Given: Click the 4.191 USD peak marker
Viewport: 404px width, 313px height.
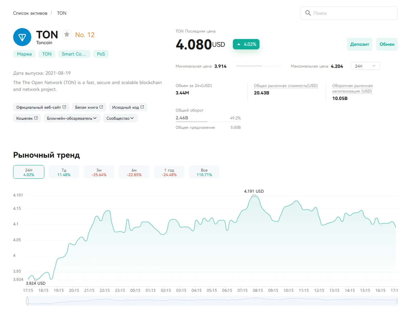Looking at the screenshot, I should point(254,196).
